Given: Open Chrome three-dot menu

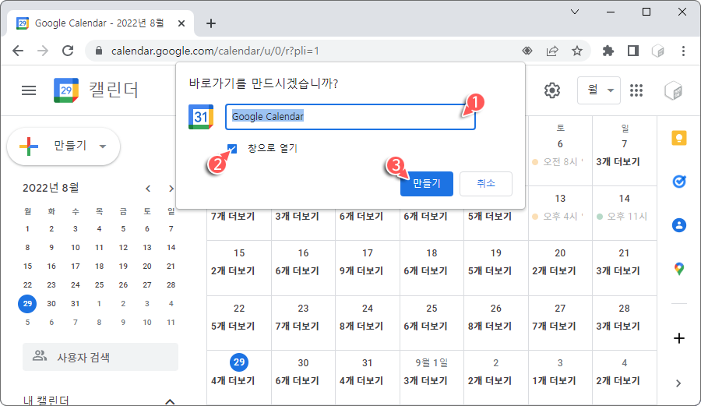Looking at the screenshot, I should click(683, 51).
